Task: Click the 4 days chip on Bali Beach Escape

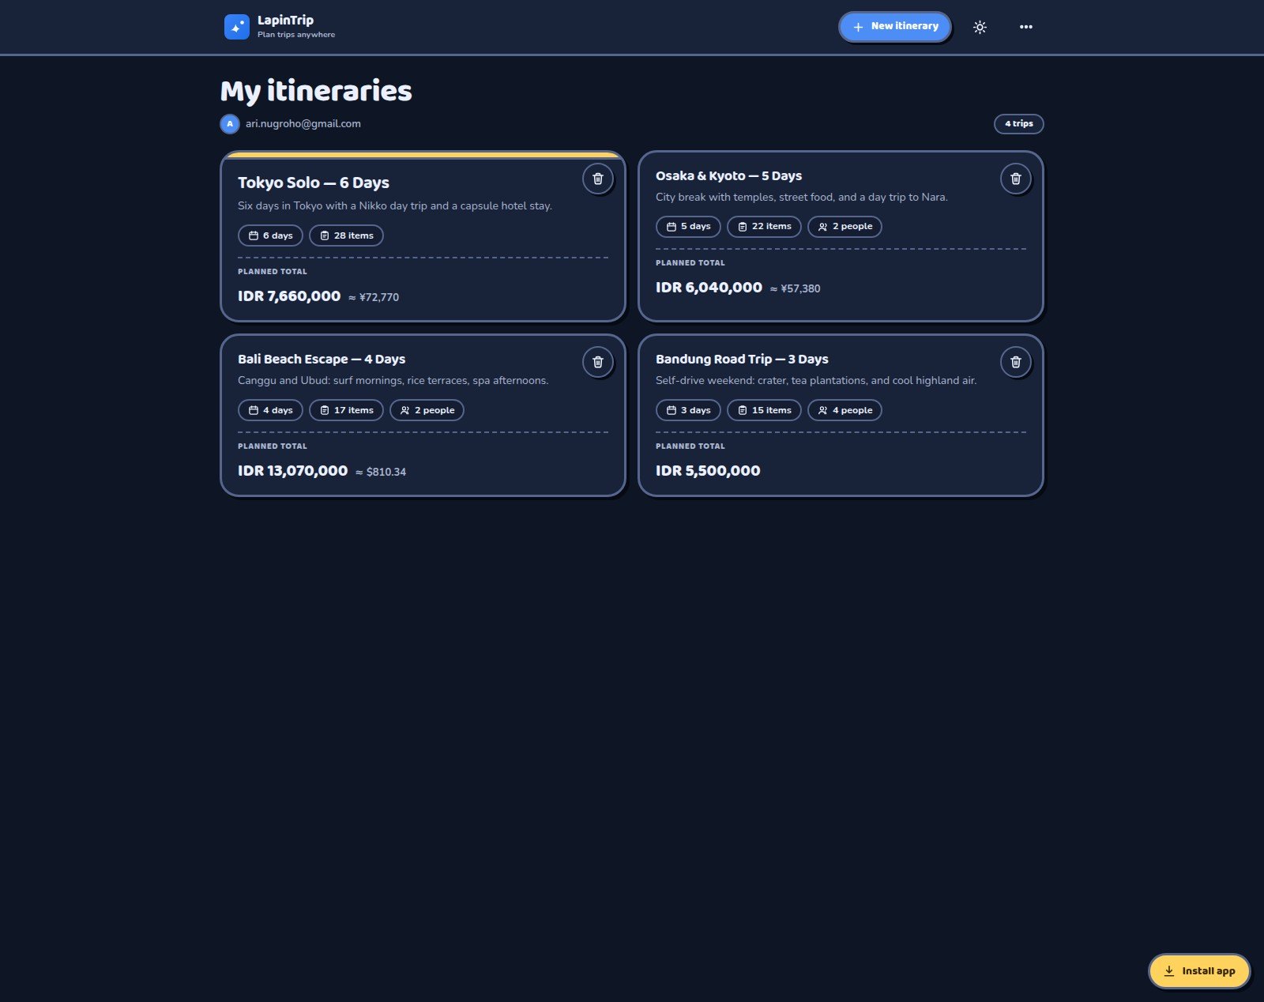Action: coord(270,410)
